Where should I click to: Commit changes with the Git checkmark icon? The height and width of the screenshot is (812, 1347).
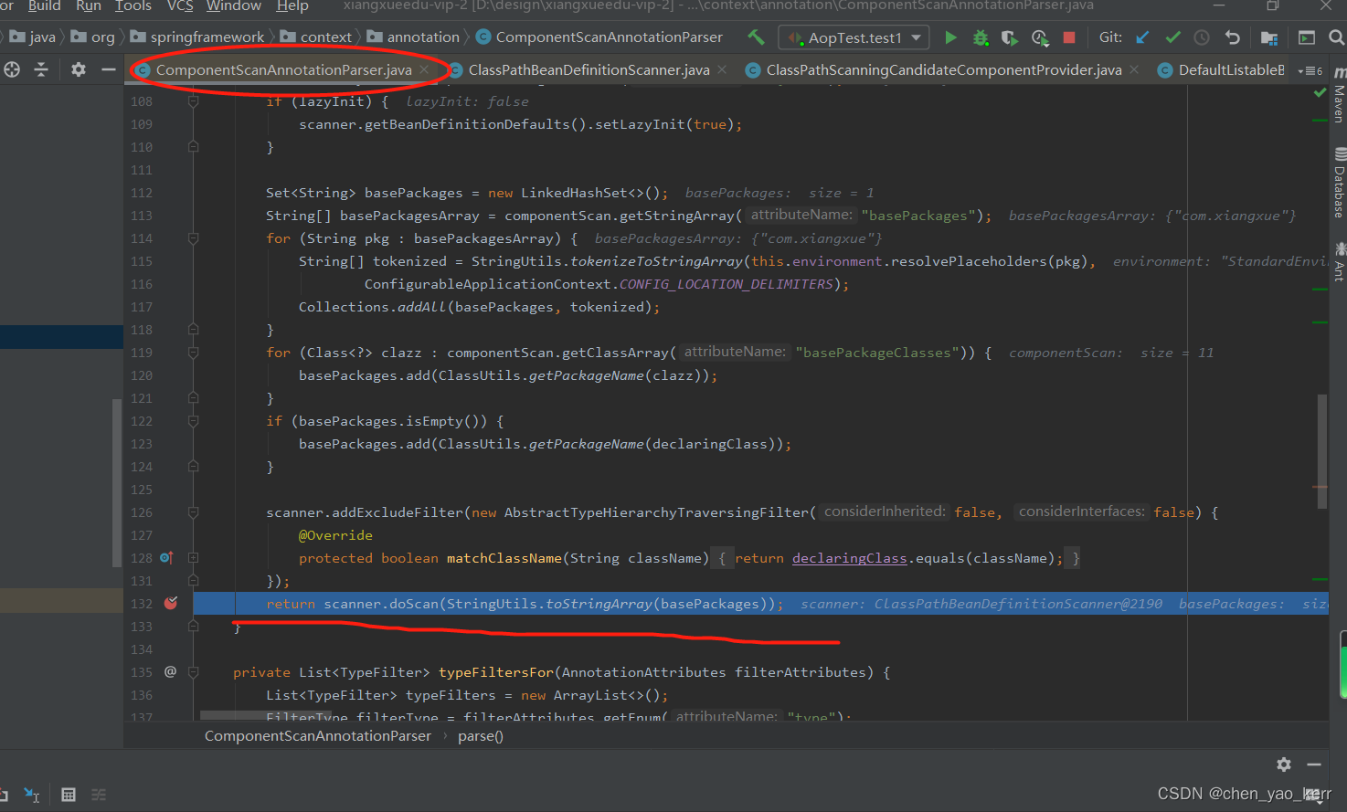coord(1172,37)
